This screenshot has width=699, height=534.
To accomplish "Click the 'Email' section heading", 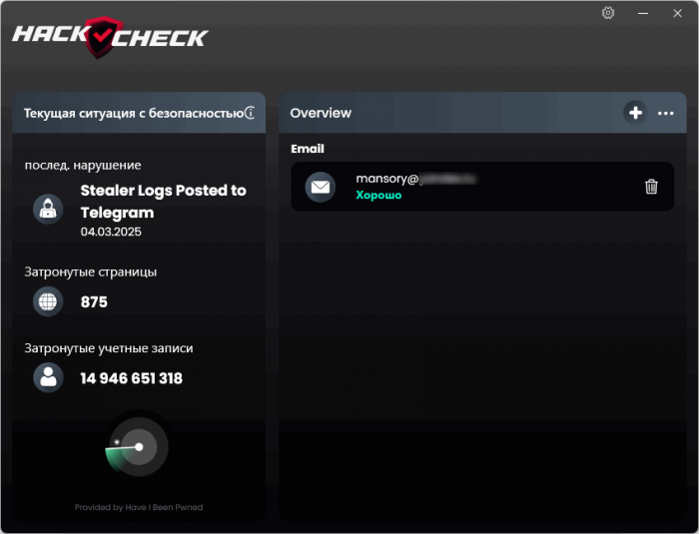I will [x=308, y=149].
